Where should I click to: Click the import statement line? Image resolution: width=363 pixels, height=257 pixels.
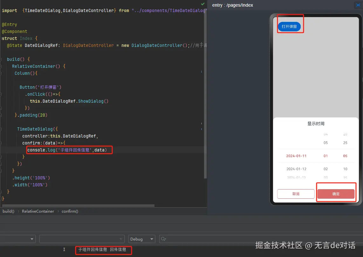[x=104, y=10]
